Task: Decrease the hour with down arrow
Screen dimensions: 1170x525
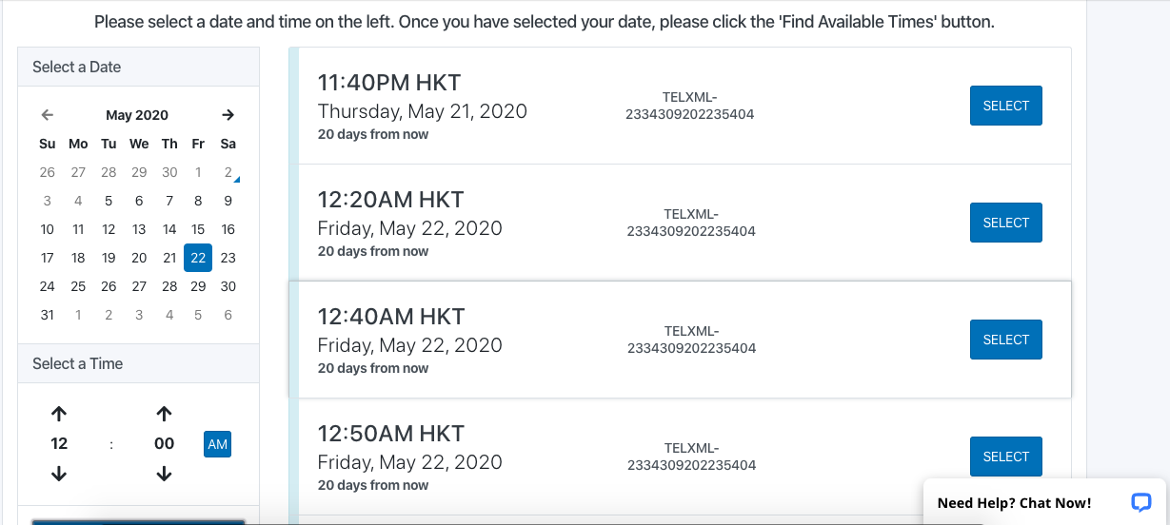Action: pos(59,473)
